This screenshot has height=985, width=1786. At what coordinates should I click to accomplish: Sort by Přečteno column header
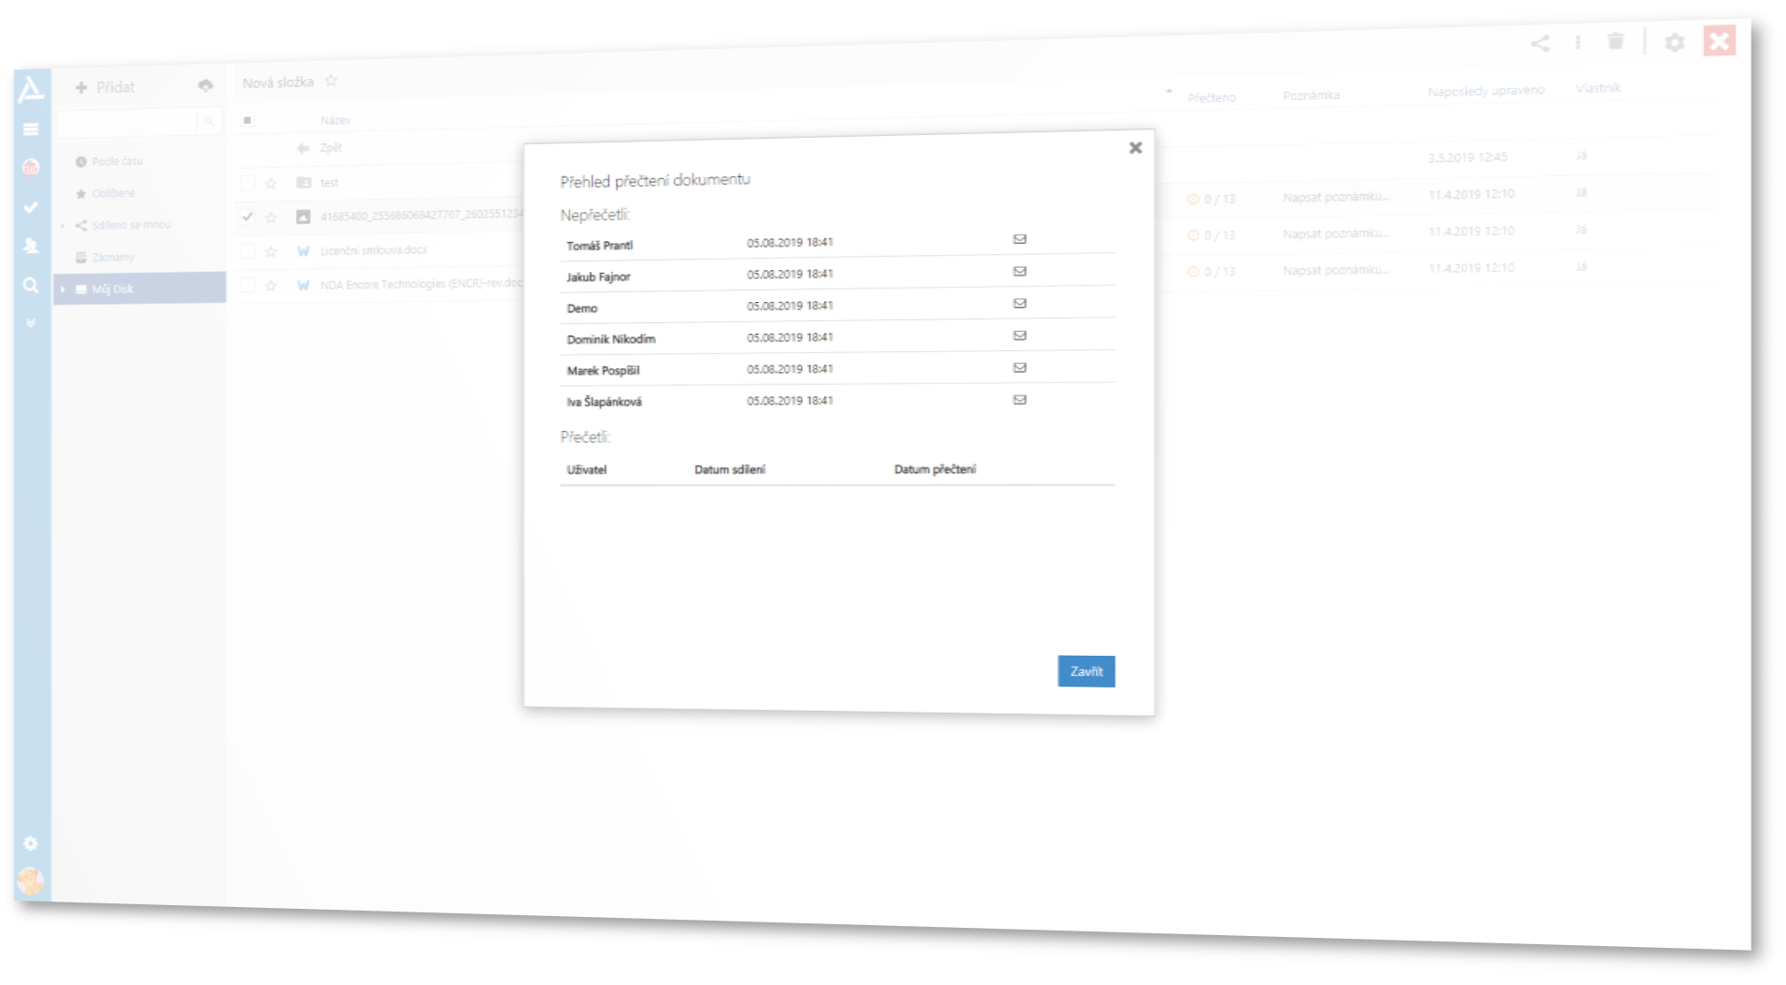[x=1212, y=97]
